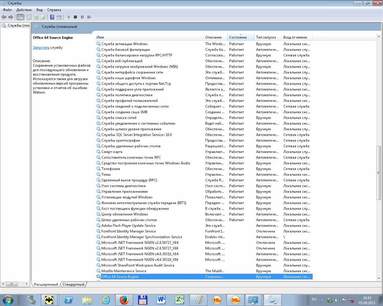Sort the list by the Состояние column header
Image resolution: width=383 pixels, height=306 pixels.
[x=241, y=37]
